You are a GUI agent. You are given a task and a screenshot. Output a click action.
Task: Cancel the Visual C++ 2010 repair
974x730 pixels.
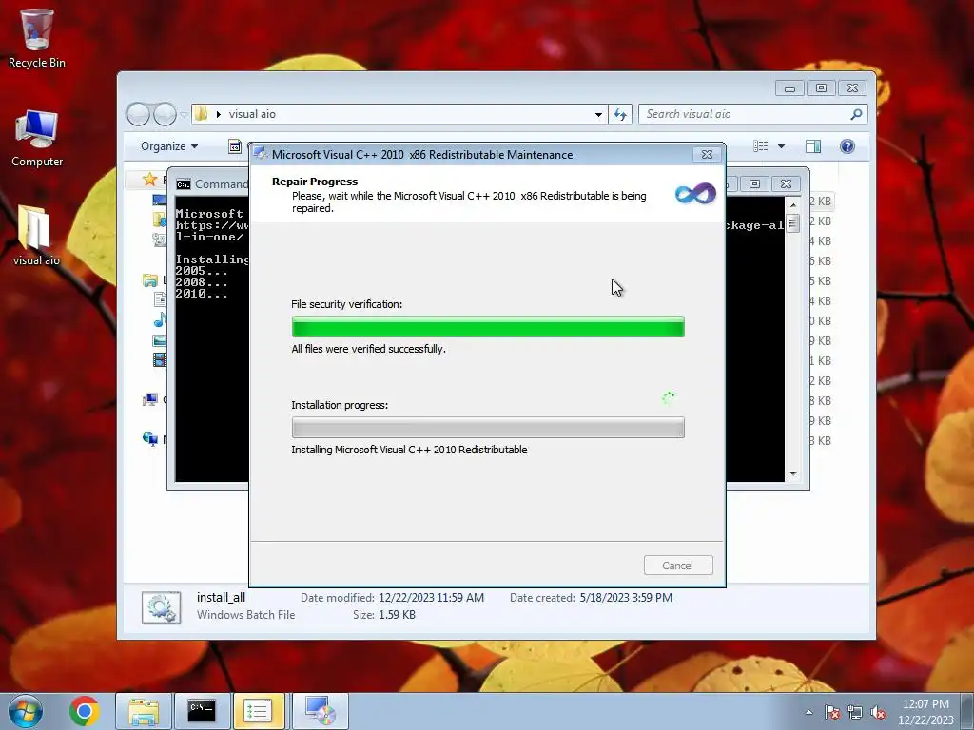click(677, 566)
